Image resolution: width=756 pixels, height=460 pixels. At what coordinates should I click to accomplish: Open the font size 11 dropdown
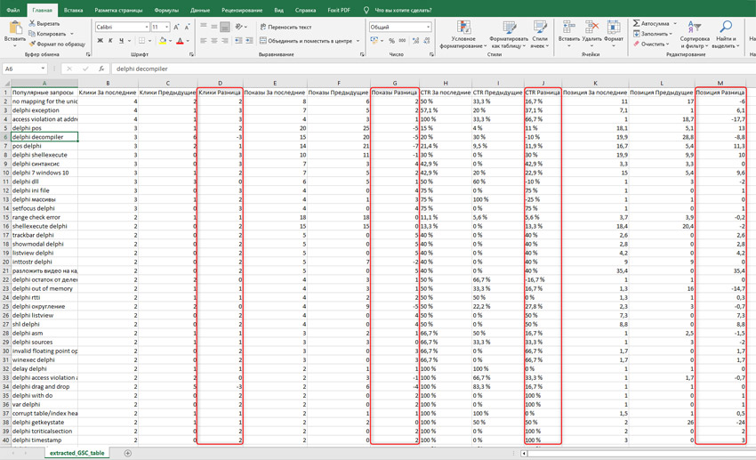(x=167, y=27)
